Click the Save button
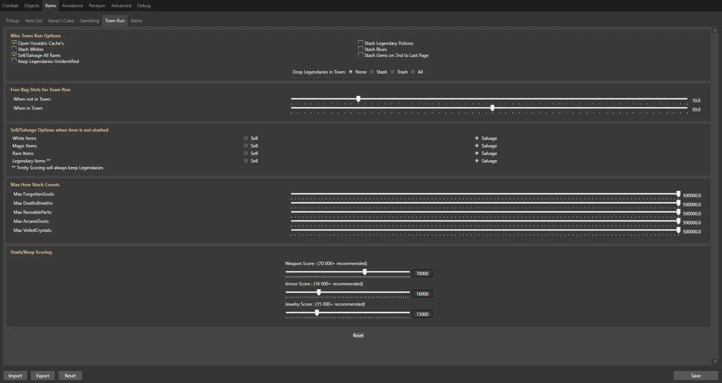 (x=696, y=376)
